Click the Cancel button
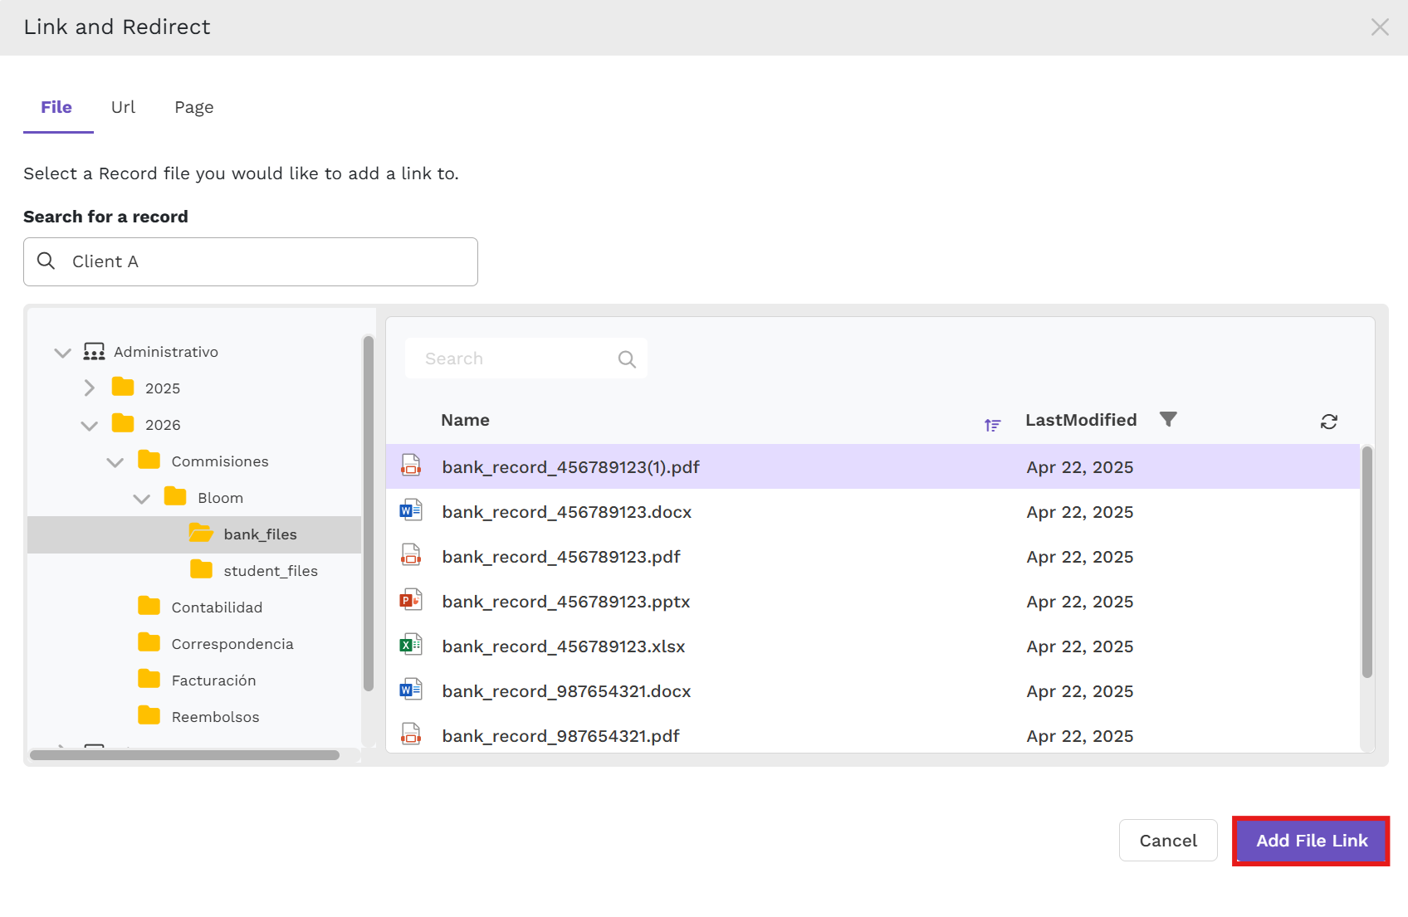Image resolution: width=1408 pixels, height=917 pixels. coord(1167,841)
